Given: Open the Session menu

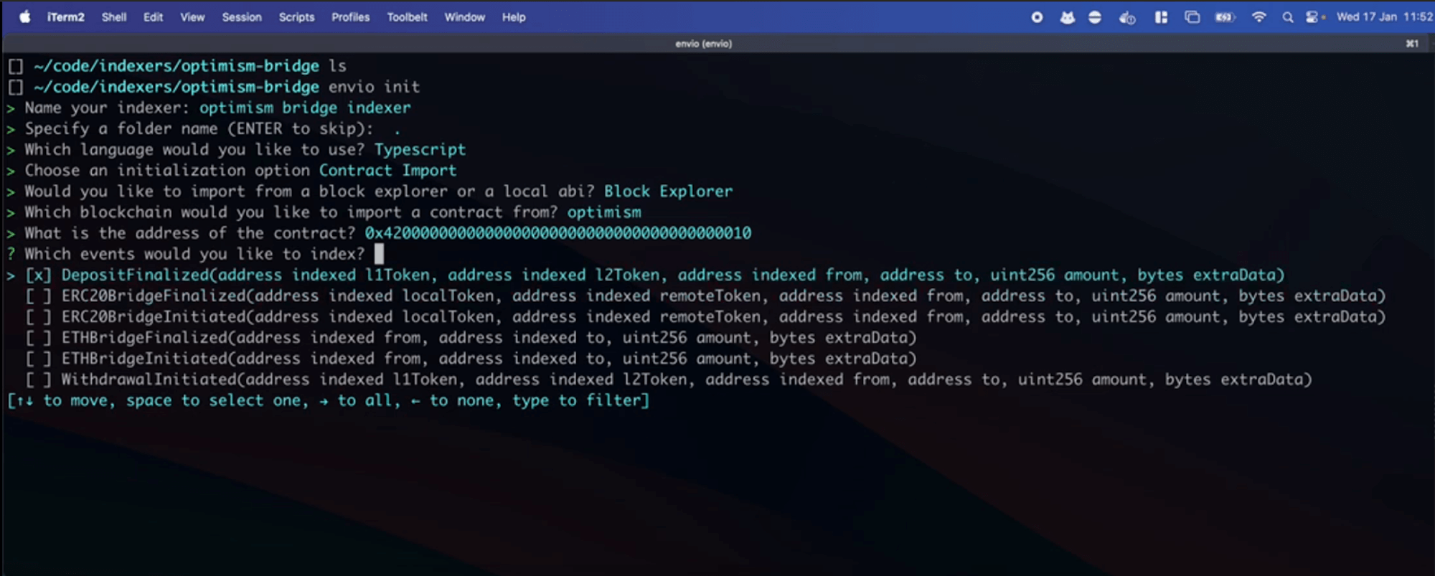Looking at the screenshot, I should [x=241, y=17].
